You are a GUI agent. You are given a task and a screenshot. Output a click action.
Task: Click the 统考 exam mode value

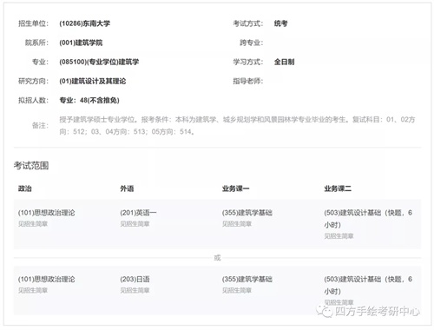pos(280,23)
